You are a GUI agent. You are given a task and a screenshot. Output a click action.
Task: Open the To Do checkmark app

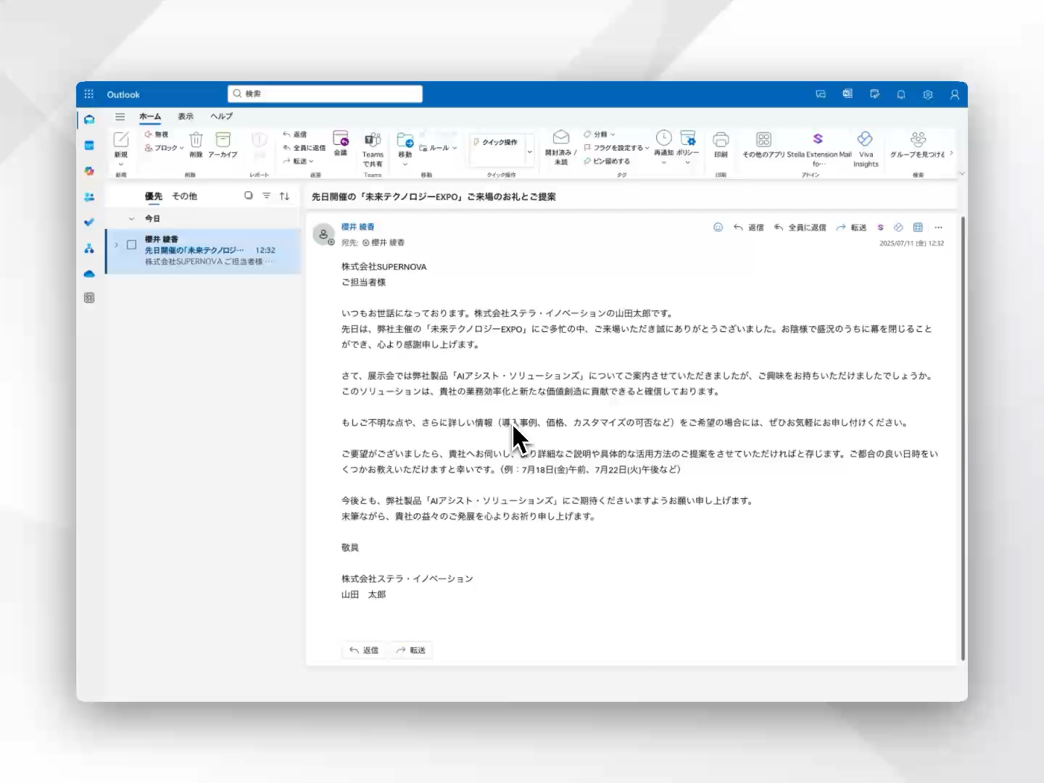pyautogui.click(x=89, y=223)
